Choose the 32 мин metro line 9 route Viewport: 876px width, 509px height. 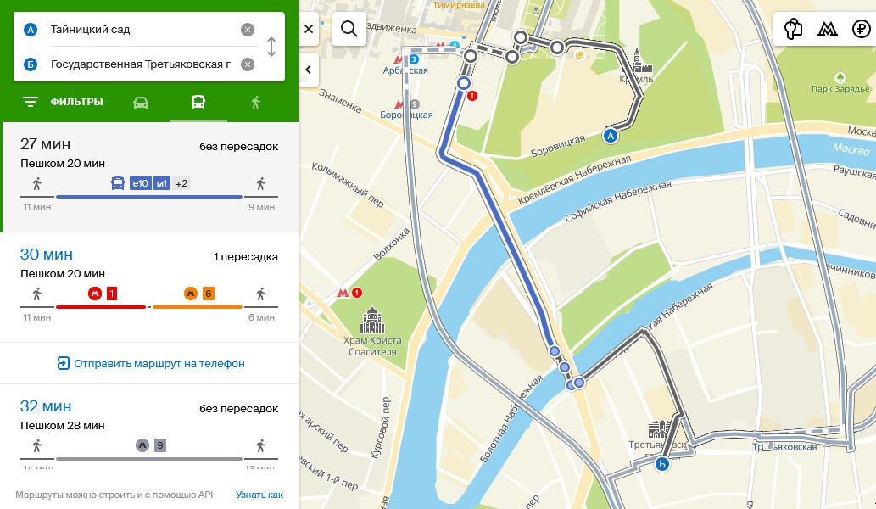(149, 432)
